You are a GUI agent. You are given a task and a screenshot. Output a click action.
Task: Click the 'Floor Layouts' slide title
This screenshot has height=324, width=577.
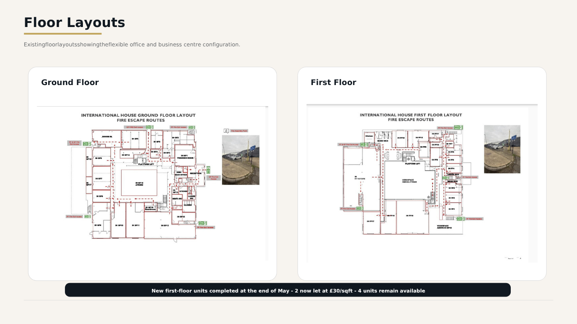click(74, 22)
